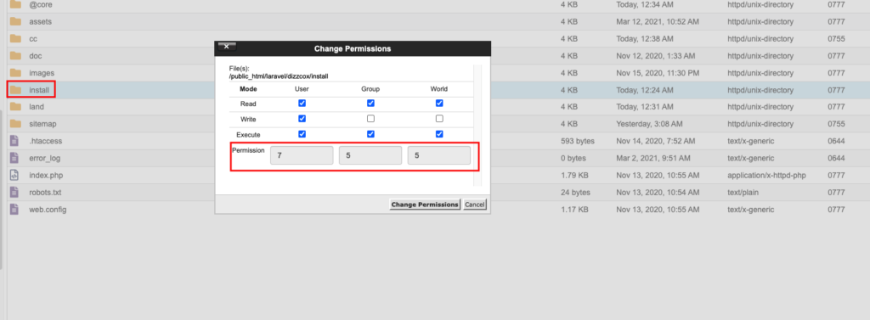Select the sitemap folder name
Image resolution: width=870 pixels, height=320 pixels.
point(42,124)
